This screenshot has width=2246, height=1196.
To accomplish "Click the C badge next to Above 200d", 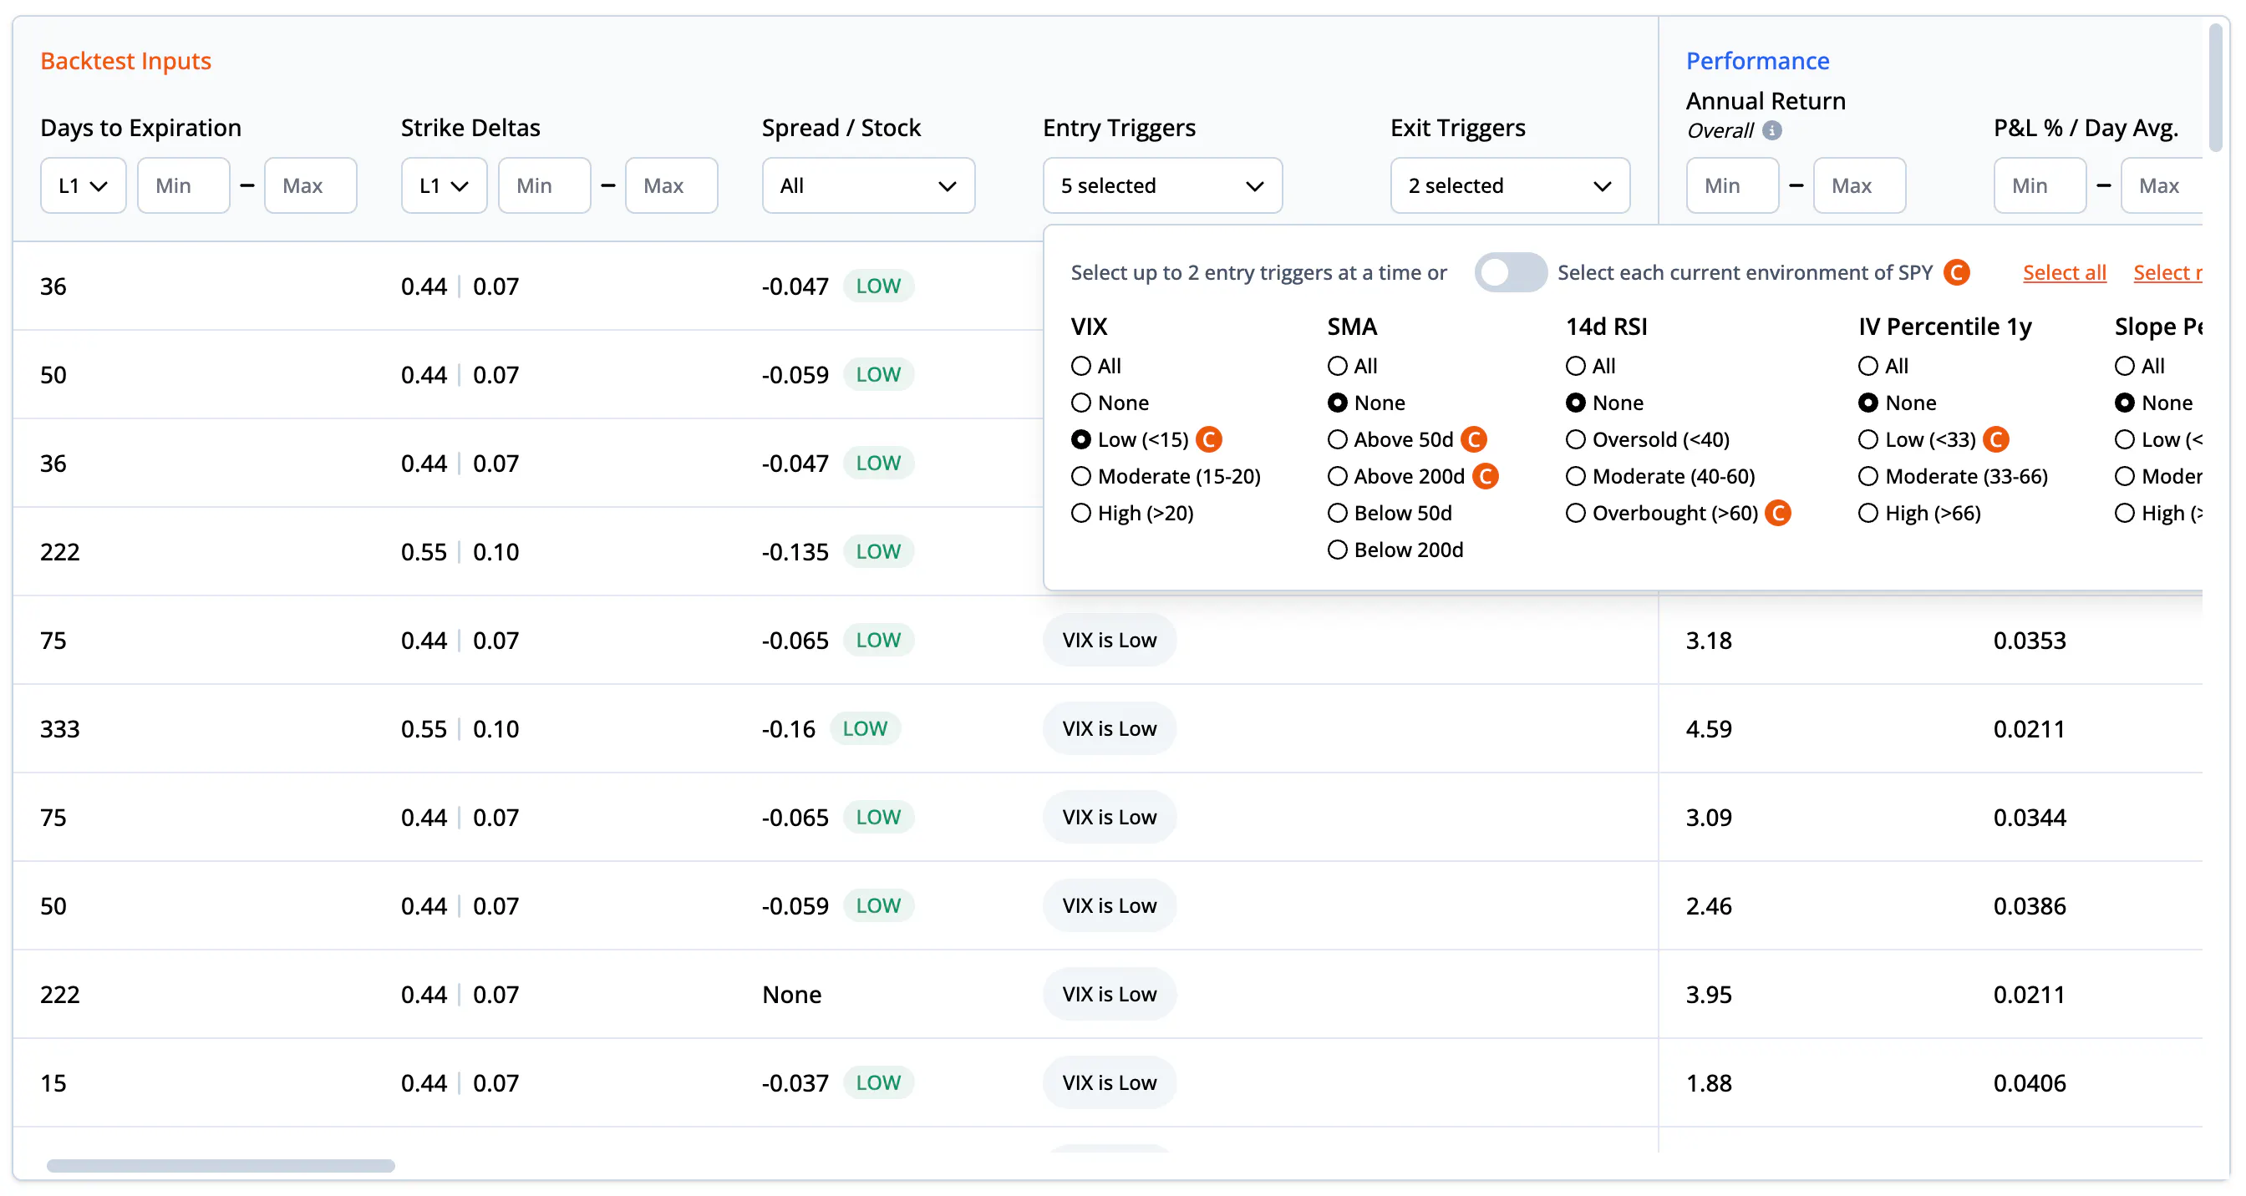I will 1485,476.
